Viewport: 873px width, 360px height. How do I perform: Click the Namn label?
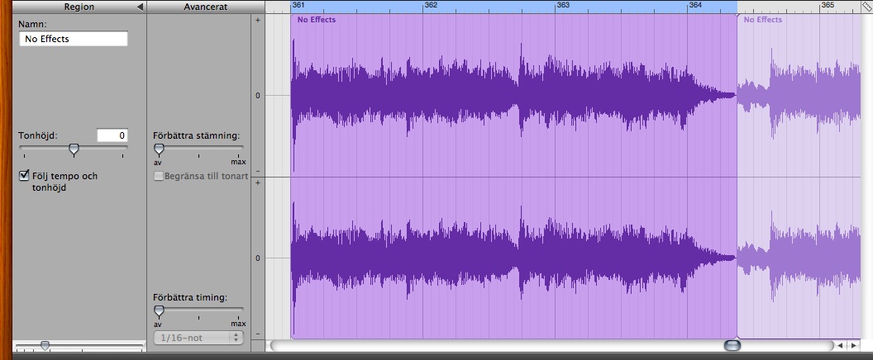pos(32,25)
